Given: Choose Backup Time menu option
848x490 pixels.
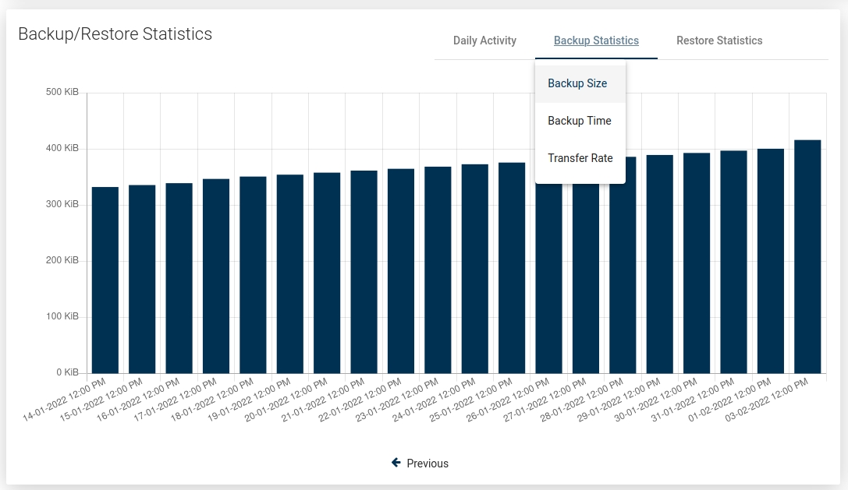Looking at the screenshot, I should [580, 121].
